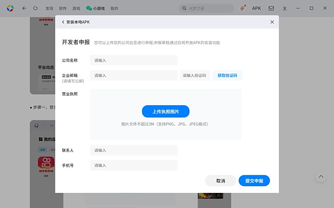Click the search magnifier icon

pyautogui.click(x=184, y=8)
